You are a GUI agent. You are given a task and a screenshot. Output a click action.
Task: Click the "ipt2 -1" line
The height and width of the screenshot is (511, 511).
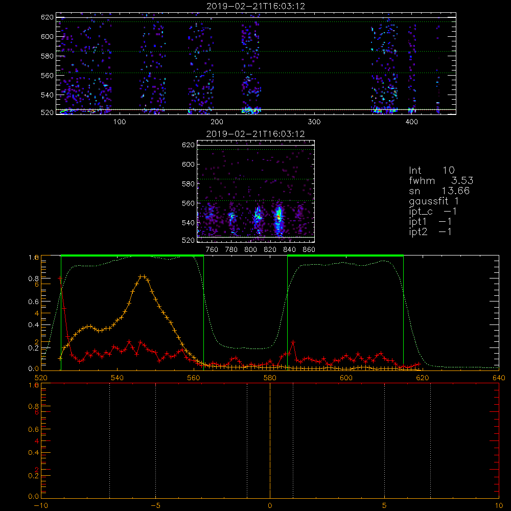pyautogui.click(x=430, y=231)
